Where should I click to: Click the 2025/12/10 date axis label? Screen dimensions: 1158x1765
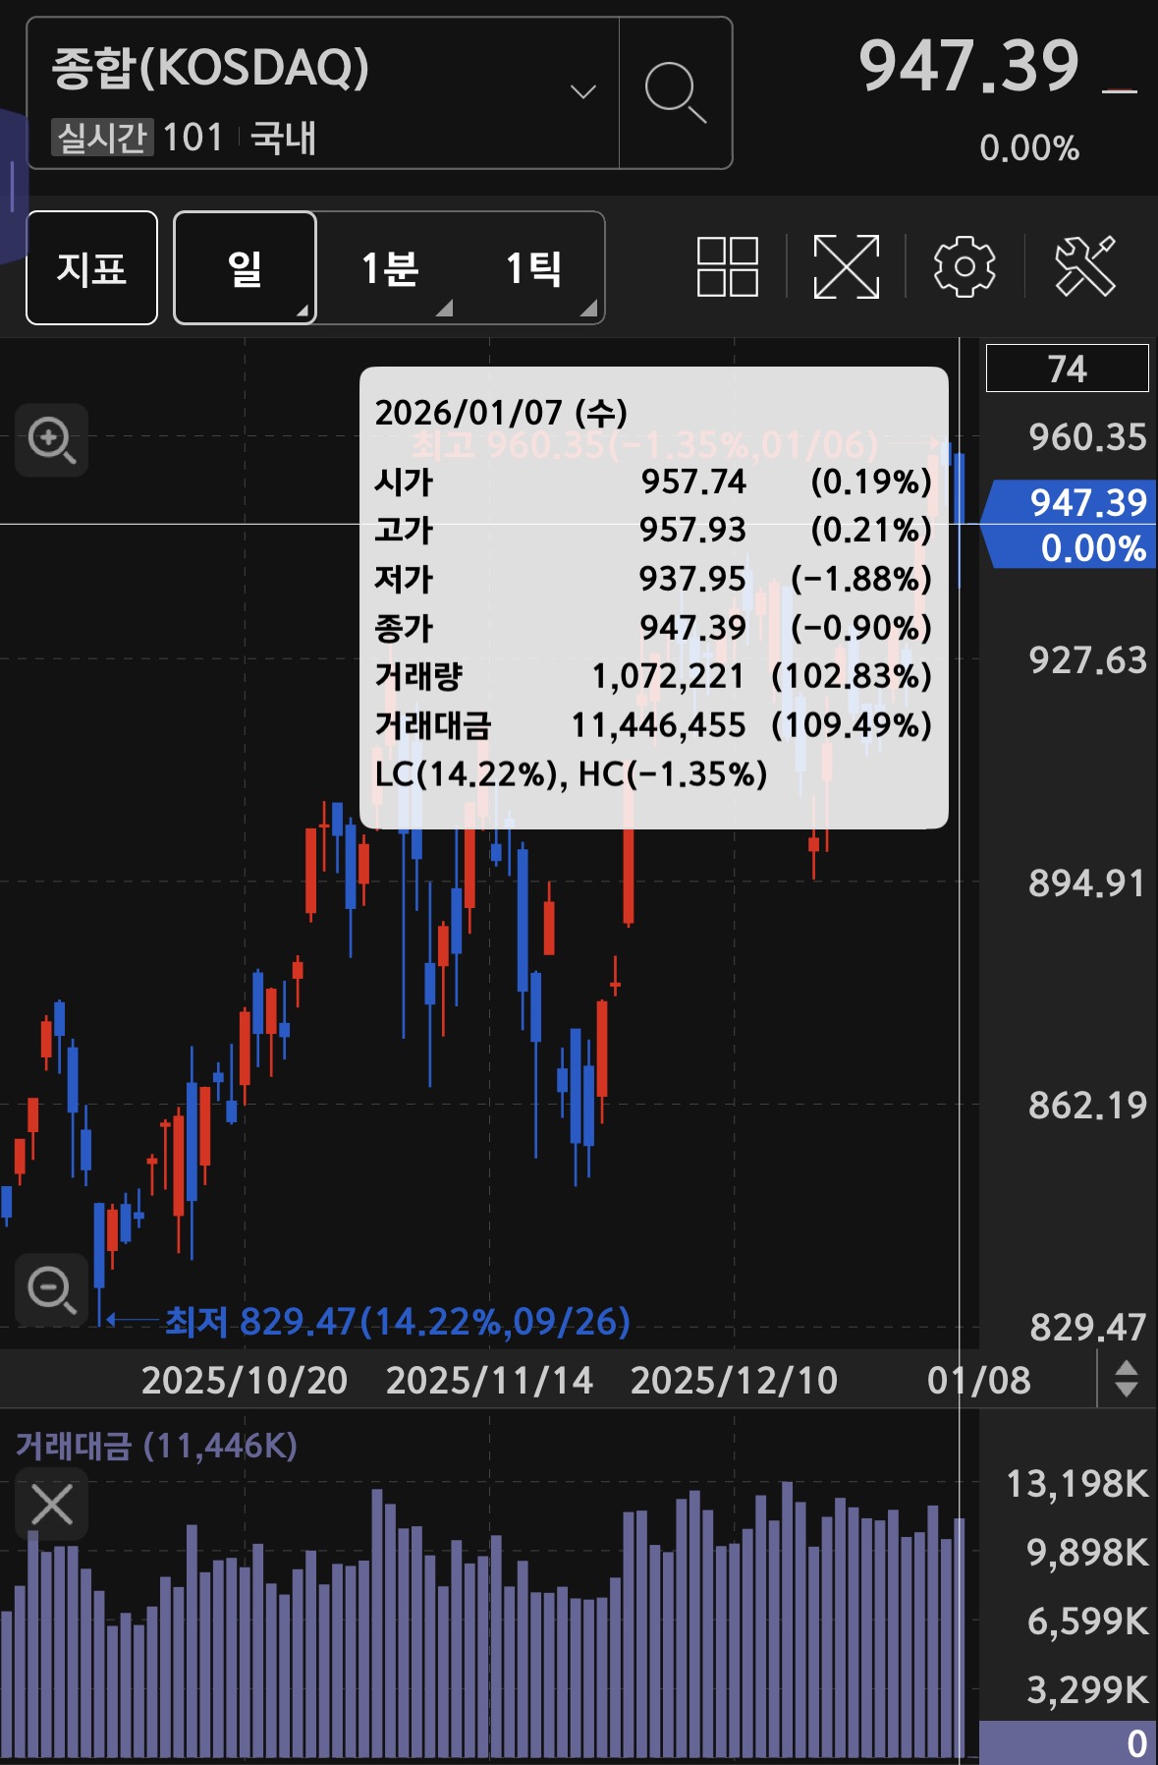tap(734, 1381)
